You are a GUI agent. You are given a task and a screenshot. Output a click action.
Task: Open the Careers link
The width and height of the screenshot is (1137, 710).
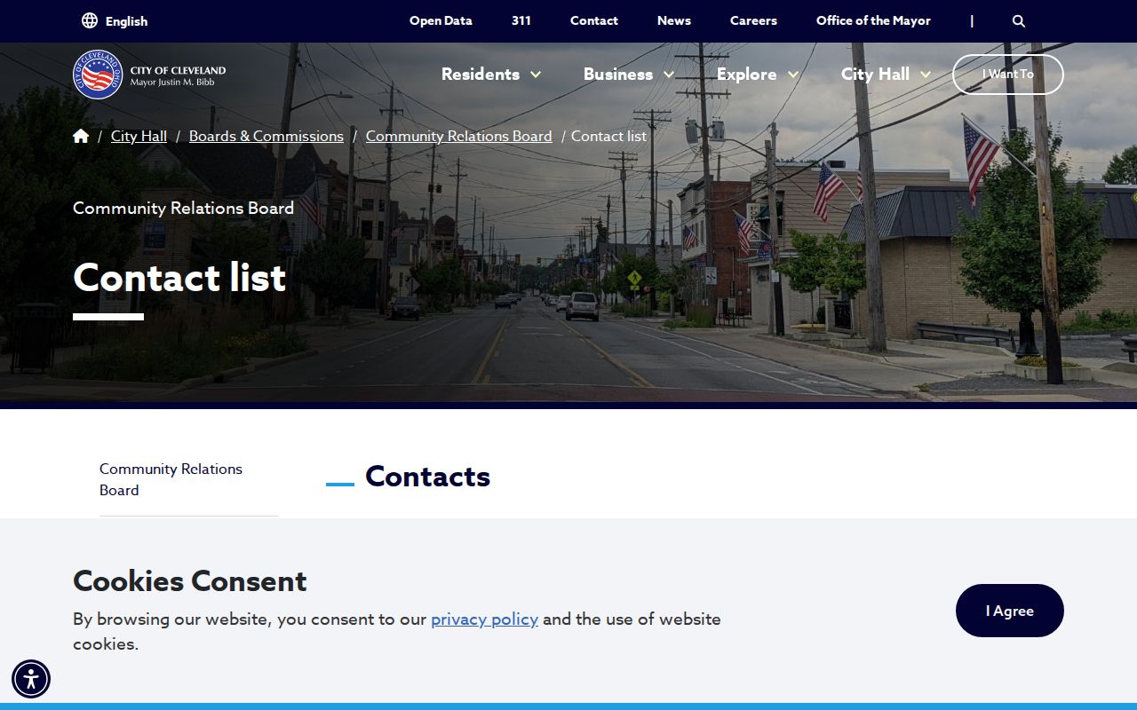[753, 20]
